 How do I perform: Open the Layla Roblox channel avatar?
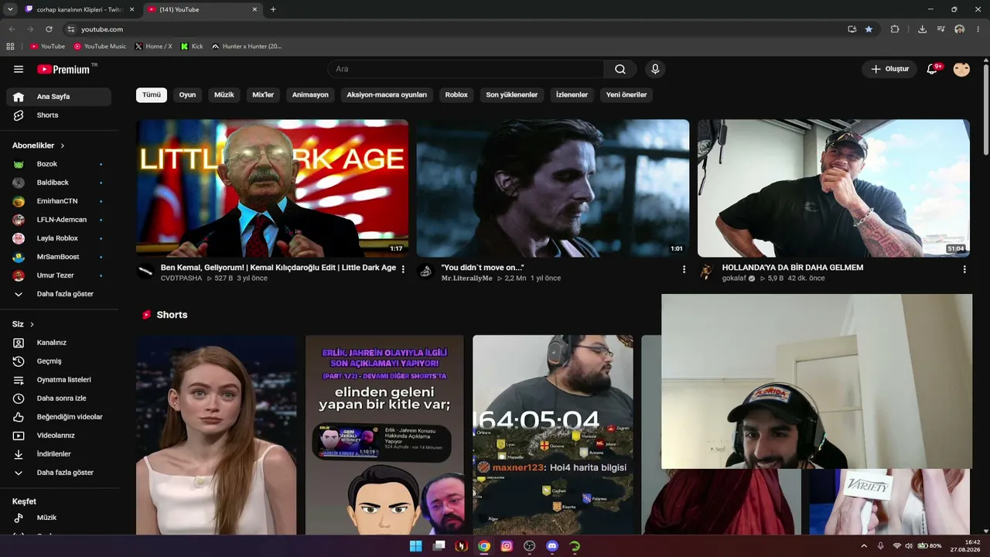point(19,238)
